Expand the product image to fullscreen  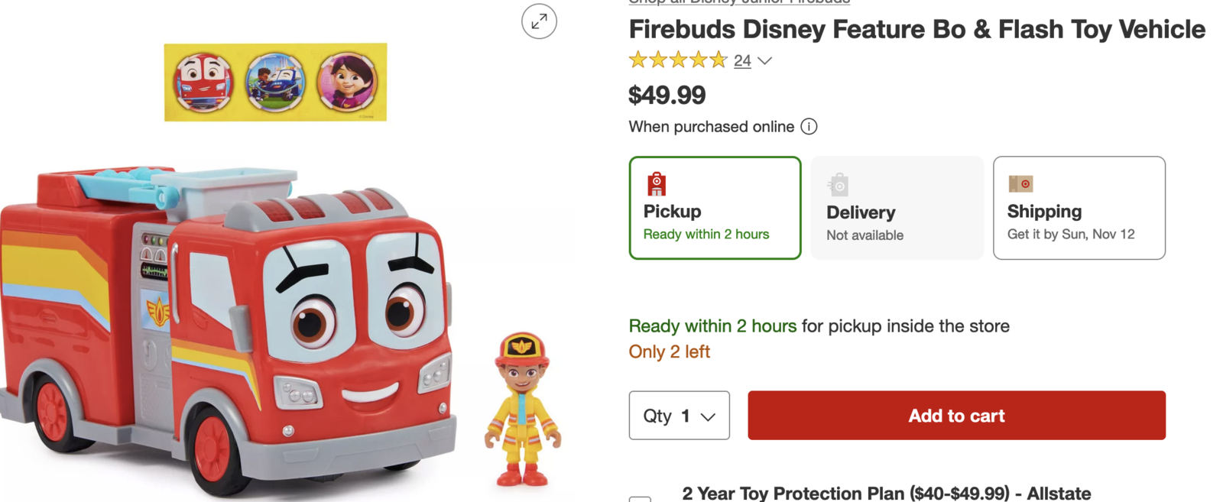(x=539, y=21)
